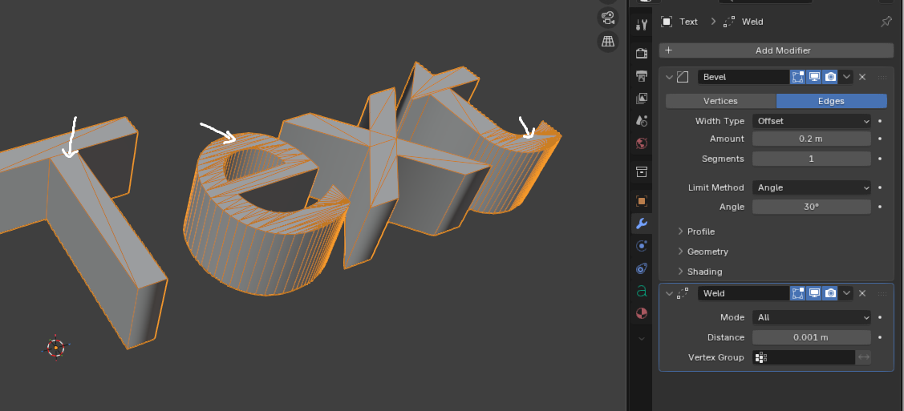Open the Collection properties tab
Viewport: 904px width, 411px height.
click(x=642, y=171)
